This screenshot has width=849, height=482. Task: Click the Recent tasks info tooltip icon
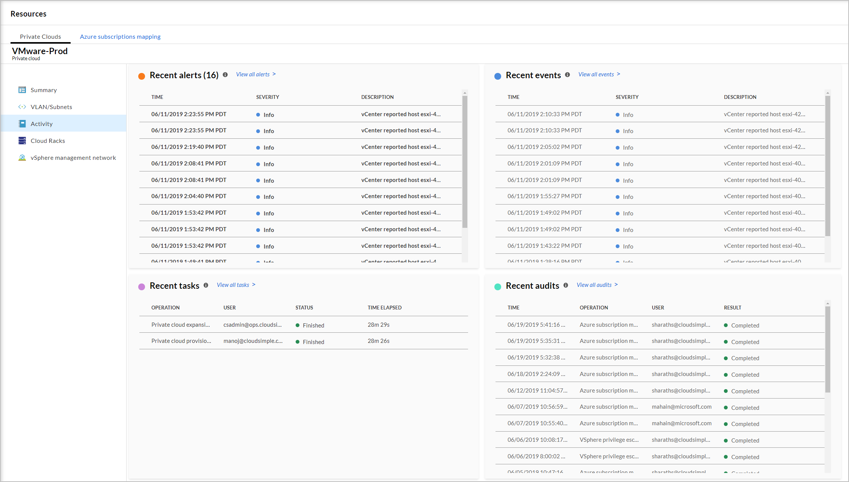(x=206, y=285)
